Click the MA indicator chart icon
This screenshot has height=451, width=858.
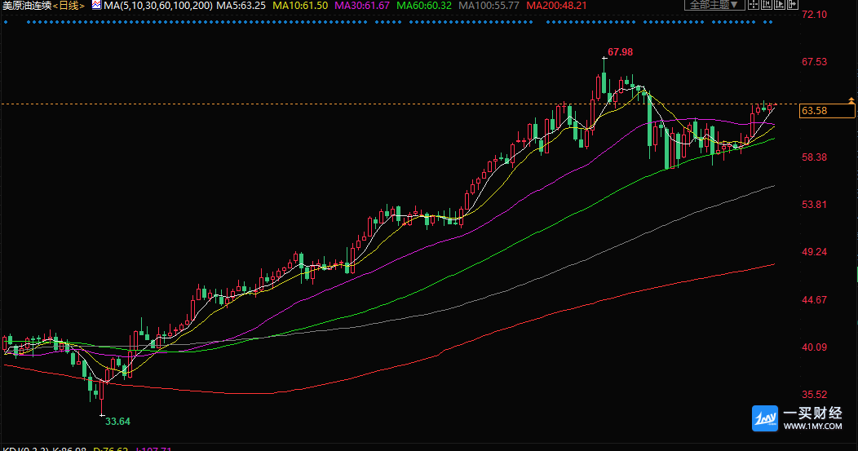point(96,5)
